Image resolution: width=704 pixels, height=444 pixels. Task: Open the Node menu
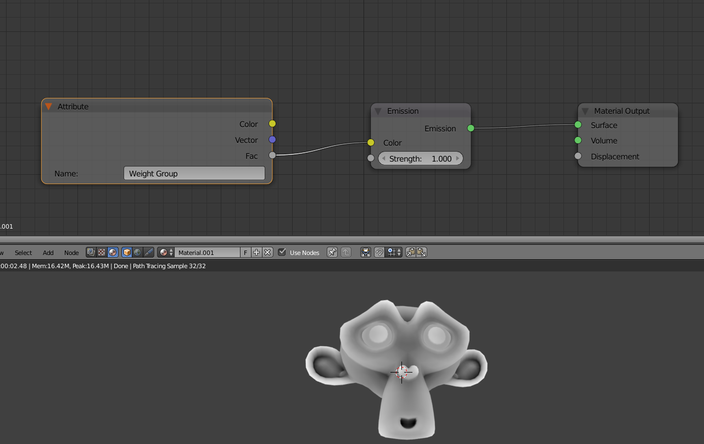click(x=71, y=253)
